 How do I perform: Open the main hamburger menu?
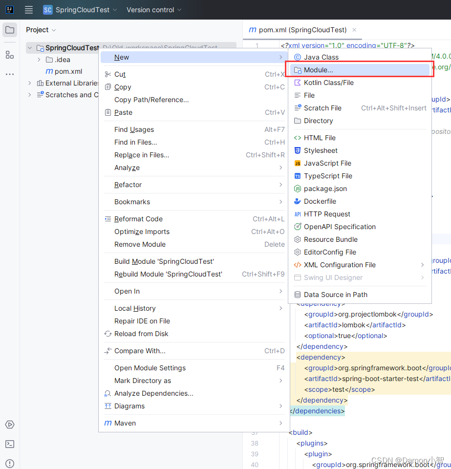pos(29,10)
